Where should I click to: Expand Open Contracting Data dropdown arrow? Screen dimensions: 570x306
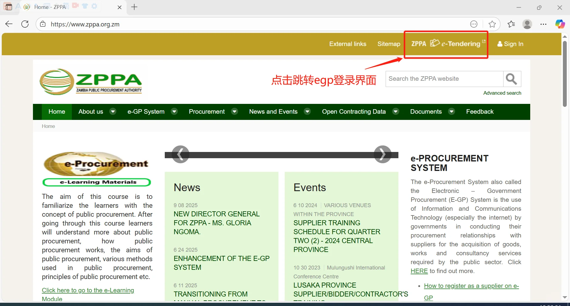(x=395, y=112)
